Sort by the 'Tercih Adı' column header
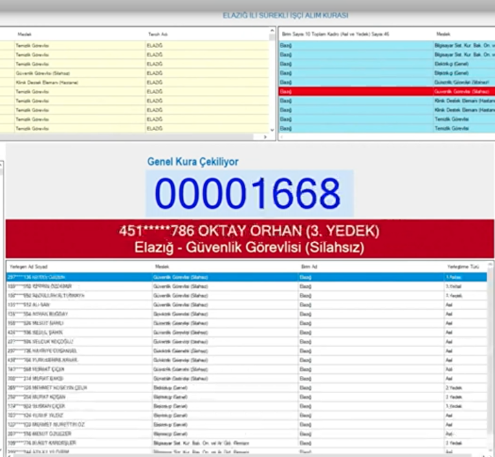Screen dimensions: 495x457 [157, 34]
